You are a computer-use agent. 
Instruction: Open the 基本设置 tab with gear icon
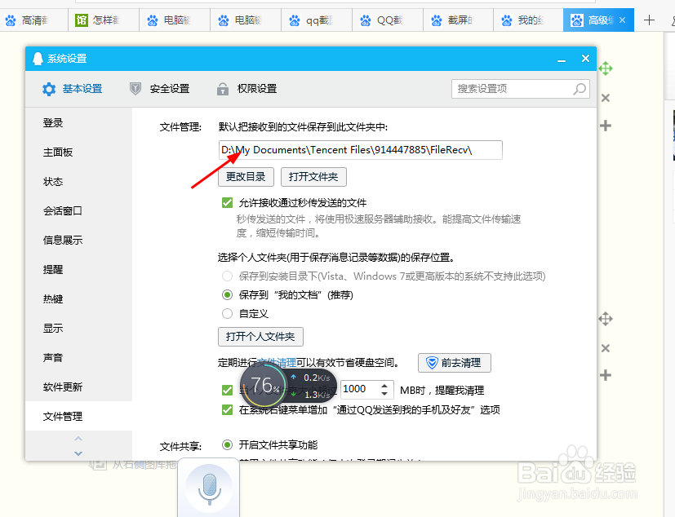point(72,89)
